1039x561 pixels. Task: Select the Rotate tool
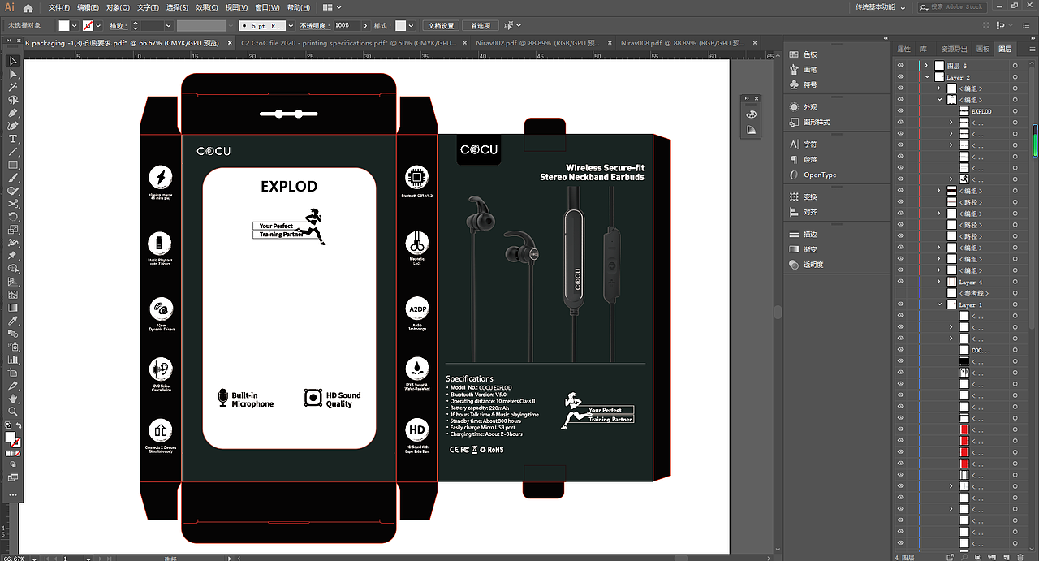[x=13, y=217]
